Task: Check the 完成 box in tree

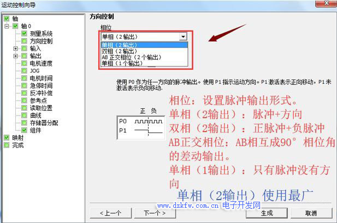Action: [7, 146]
